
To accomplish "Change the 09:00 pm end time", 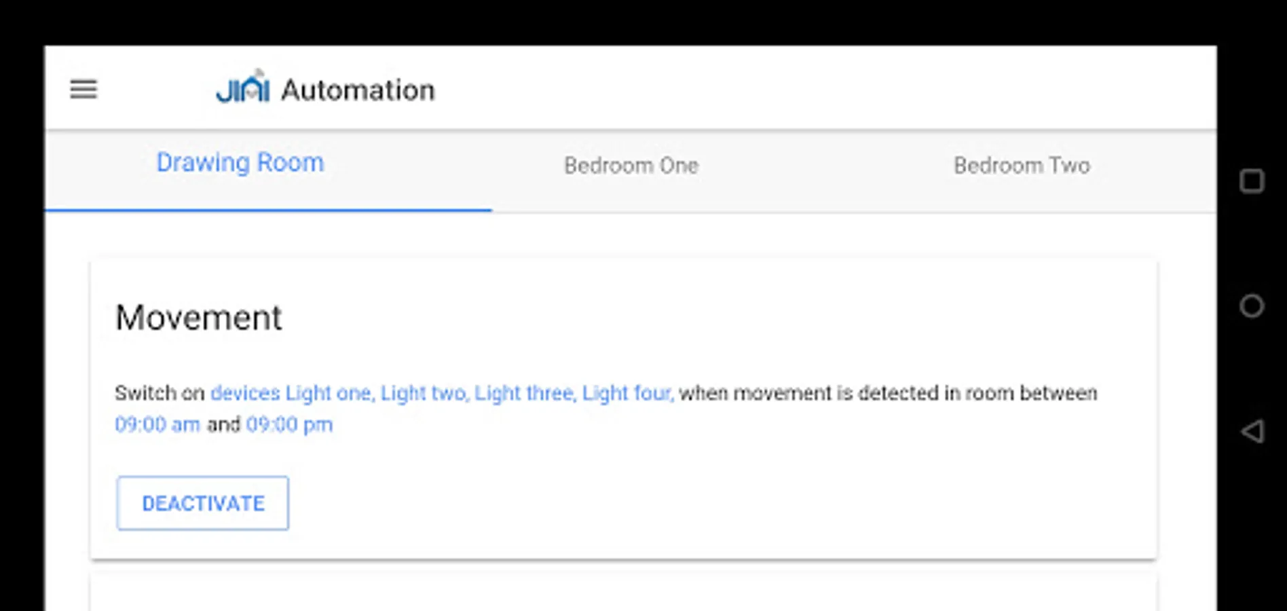I will [x=289, y=425].
